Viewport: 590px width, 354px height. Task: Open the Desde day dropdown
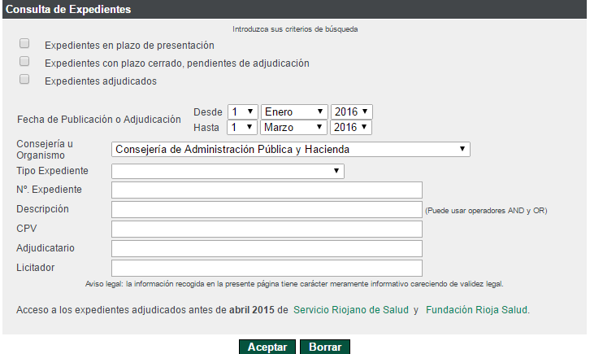(242, 111)
